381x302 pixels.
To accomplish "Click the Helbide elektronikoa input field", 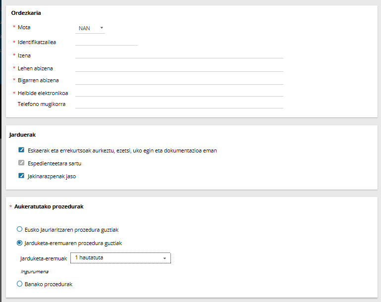I will coord(179,92).
